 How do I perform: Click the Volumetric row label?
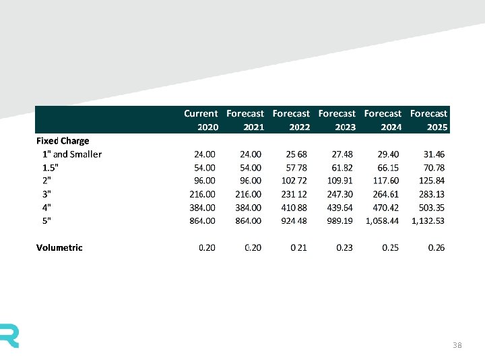coord(59,247)
